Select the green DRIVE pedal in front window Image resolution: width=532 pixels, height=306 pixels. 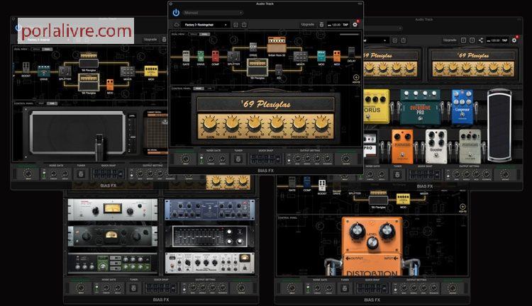coord(201,57)
